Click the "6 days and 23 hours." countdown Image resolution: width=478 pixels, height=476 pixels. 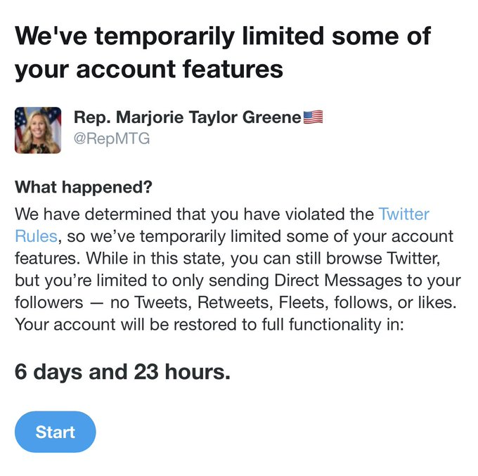pyautogui.click(x=122, y=373)
